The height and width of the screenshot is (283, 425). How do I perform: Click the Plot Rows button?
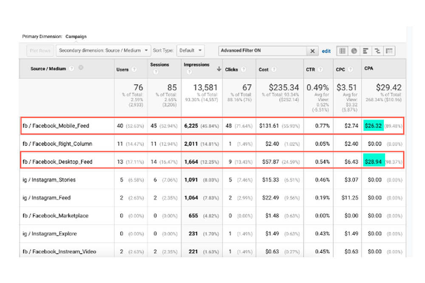point(40,51)
